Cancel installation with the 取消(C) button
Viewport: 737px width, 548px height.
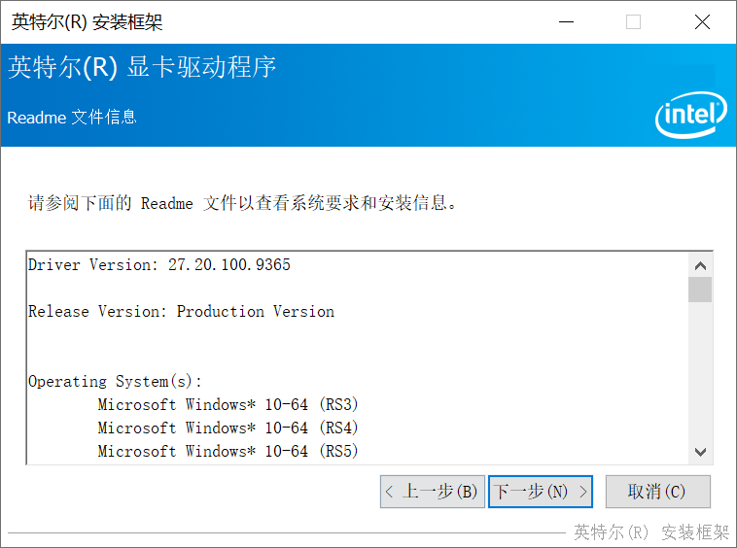[657, 492]
